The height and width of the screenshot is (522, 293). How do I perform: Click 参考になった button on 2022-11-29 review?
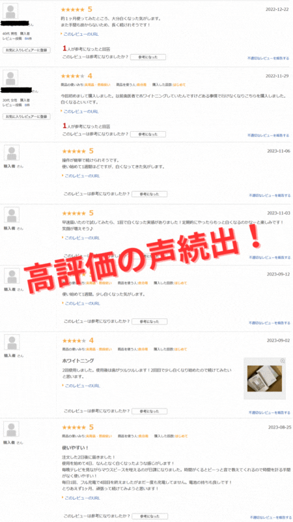pos(148,134)
